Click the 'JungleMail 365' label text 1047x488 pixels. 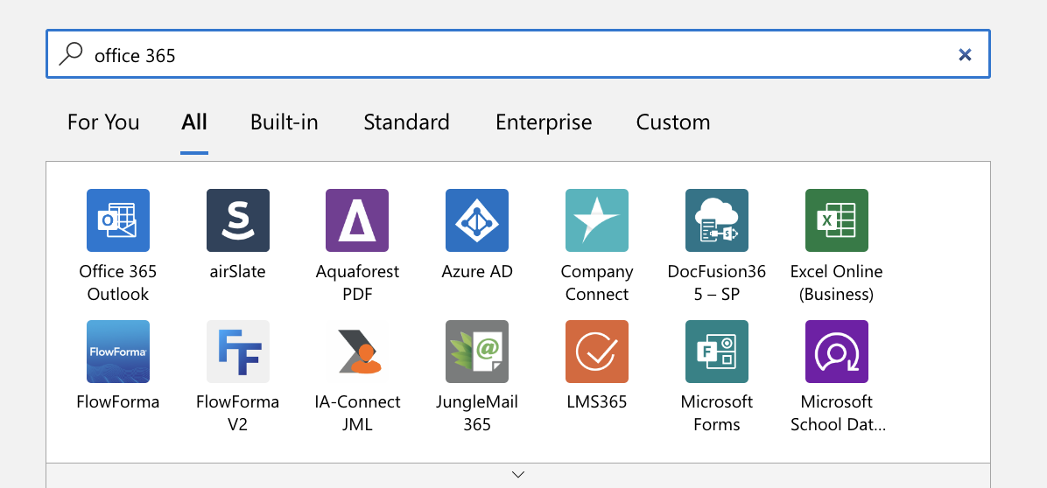pyautogui.click(x=477, y=414)
